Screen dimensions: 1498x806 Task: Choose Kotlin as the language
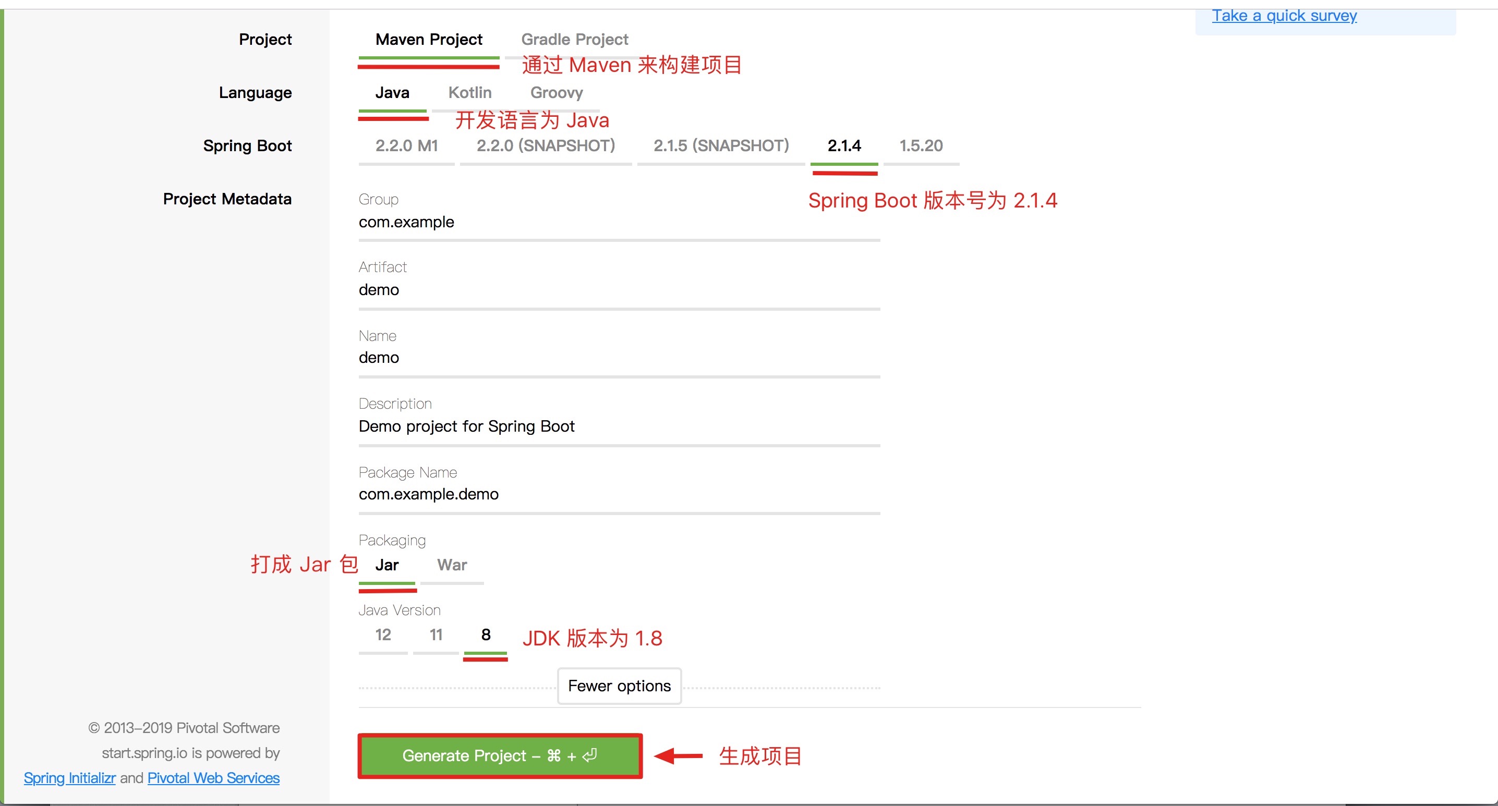[469, 93]
